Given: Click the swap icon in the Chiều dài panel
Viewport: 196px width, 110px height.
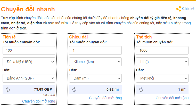Looking at the screenshot, I should 74,90.
